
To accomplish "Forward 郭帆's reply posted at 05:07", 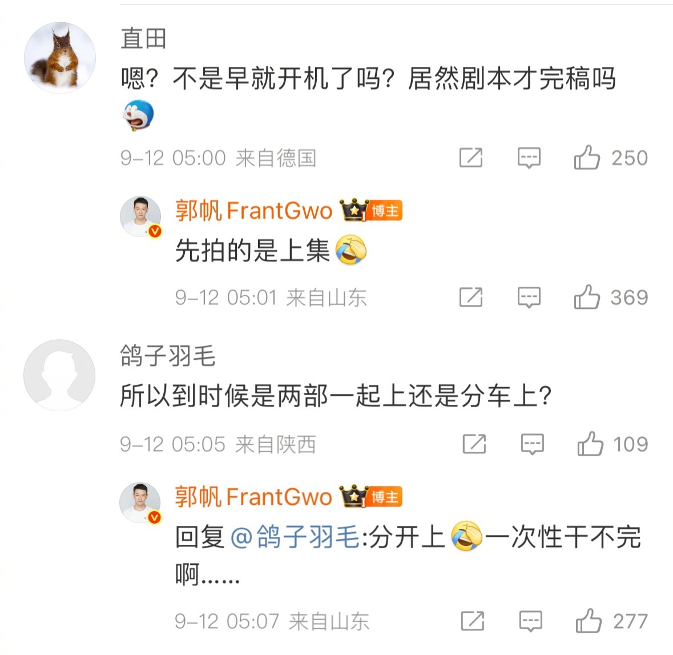I will point(473,621).
